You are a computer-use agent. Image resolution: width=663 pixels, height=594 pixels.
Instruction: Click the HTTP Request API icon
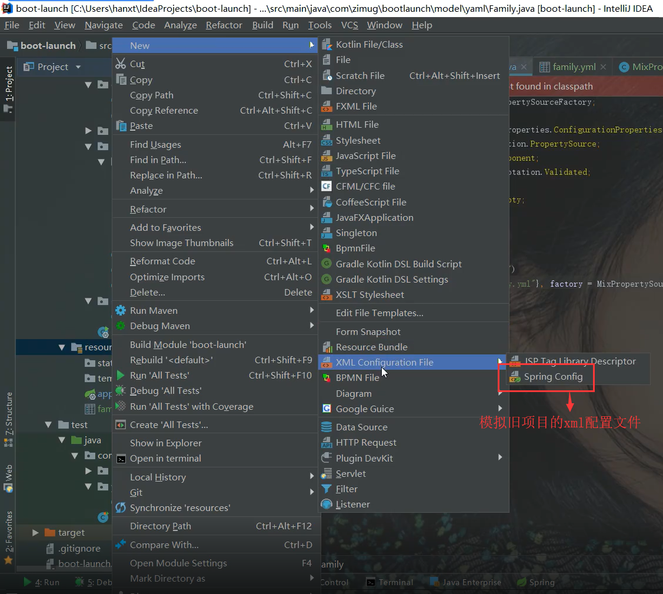click(x=326, y=443)
